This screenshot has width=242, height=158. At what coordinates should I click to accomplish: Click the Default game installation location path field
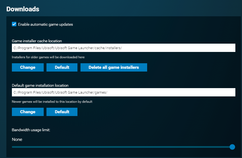point(123,92)
